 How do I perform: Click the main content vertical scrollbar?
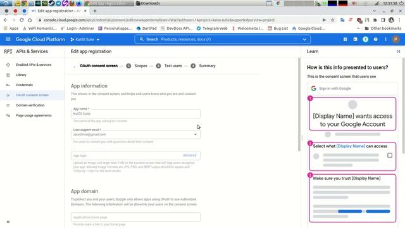point(299,104)
